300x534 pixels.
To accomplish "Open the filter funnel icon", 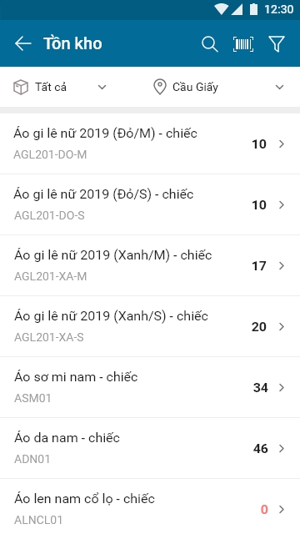I will [277, 44].
